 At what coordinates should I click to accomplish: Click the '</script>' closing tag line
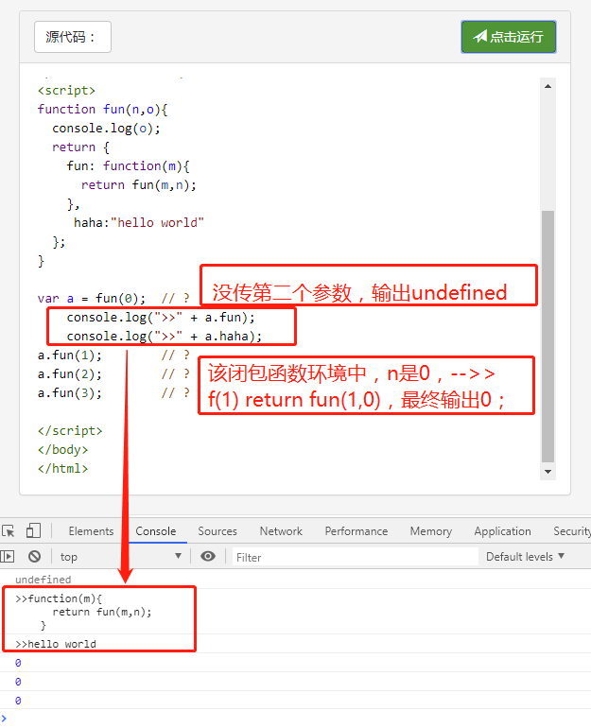70,431
